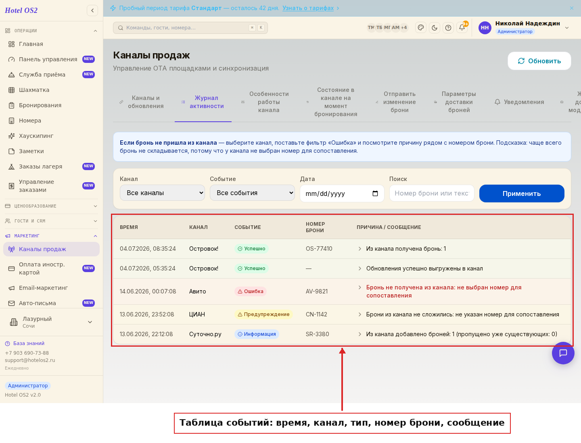Screen dimensions: 581x443
Task: Switch to Каналы и обновления tab
Action: (142, 102)
